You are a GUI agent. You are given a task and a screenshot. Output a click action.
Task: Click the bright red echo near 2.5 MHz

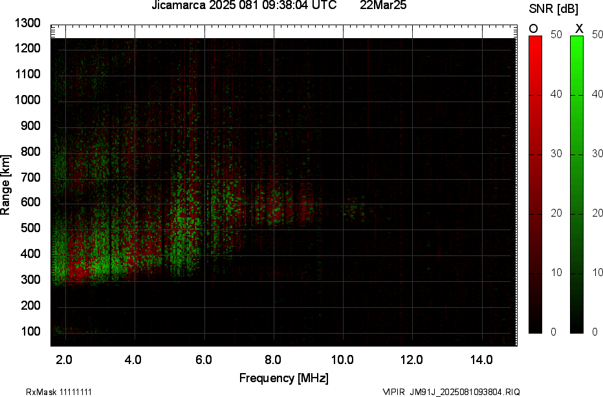(79, 270)
